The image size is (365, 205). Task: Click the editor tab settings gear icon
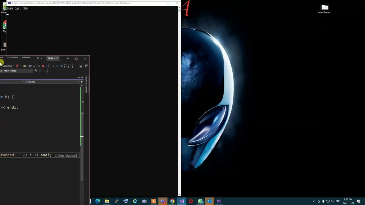(x=82, y=77)
